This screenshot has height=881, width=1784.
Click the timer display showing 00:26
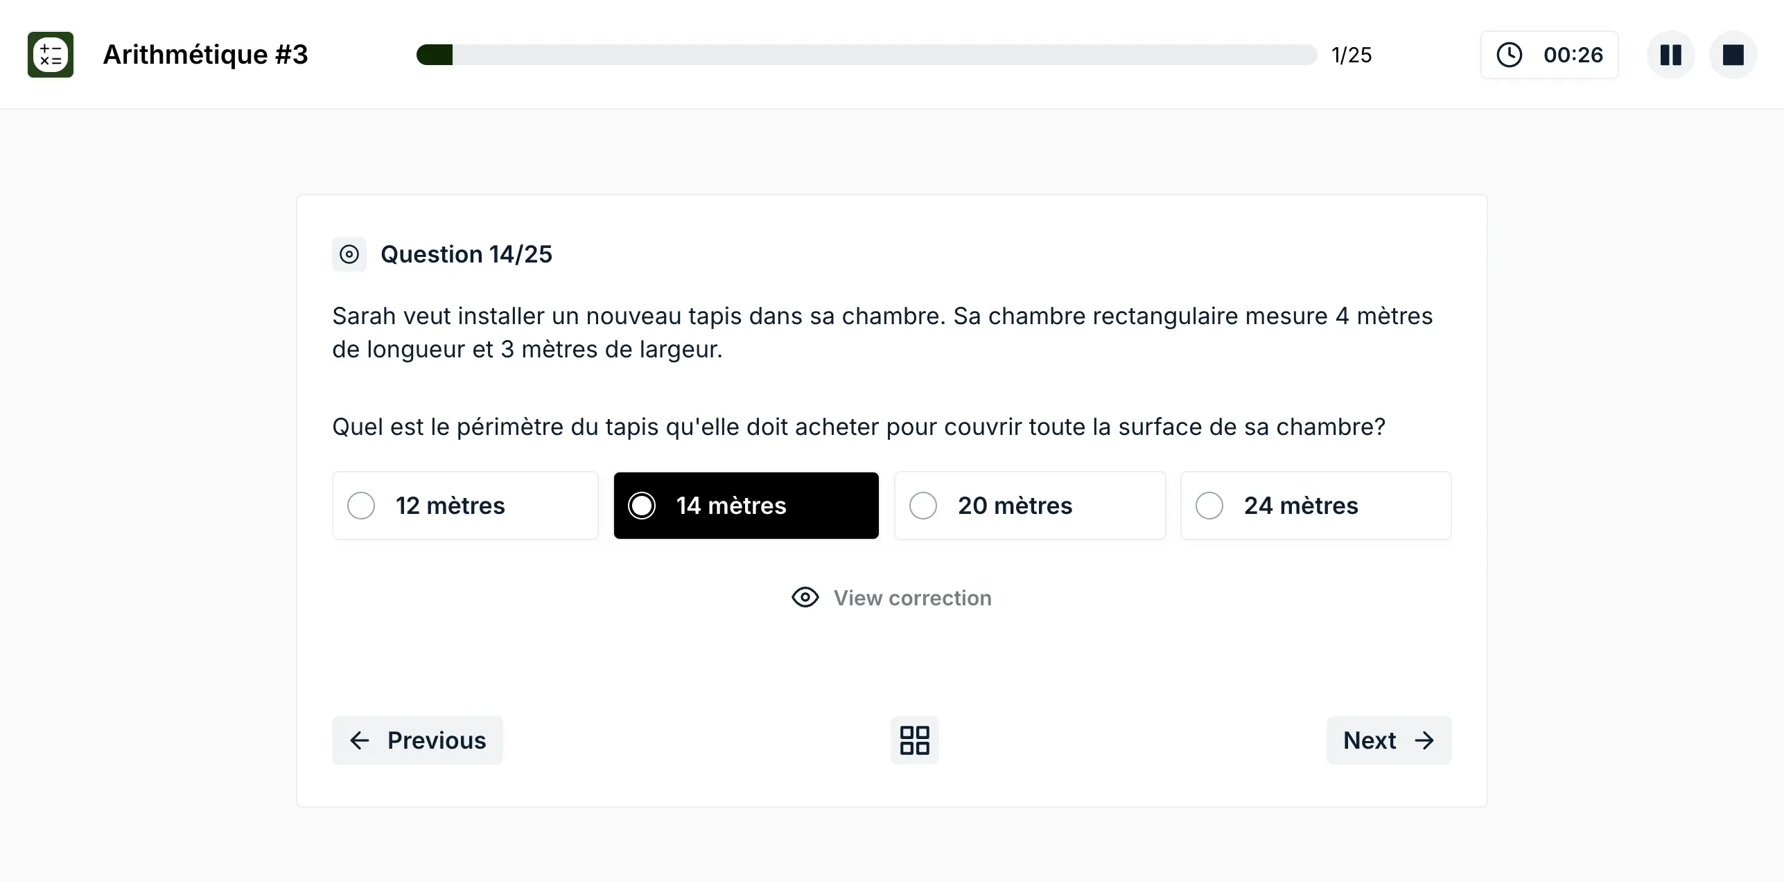pos(1574,55)
